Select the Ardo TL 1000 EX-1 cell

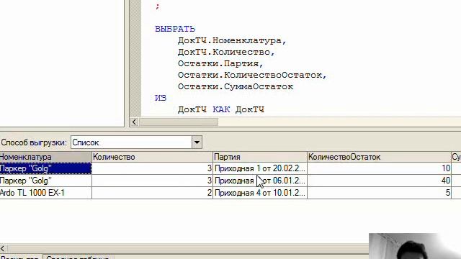click(x=45, y=193)
